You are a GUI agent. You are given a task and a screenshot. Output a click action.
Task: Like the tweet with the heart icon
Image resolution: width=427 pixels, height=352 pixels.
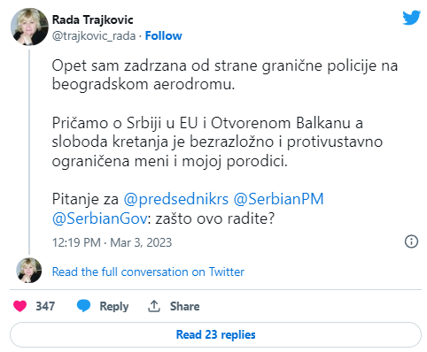[20, 306]
